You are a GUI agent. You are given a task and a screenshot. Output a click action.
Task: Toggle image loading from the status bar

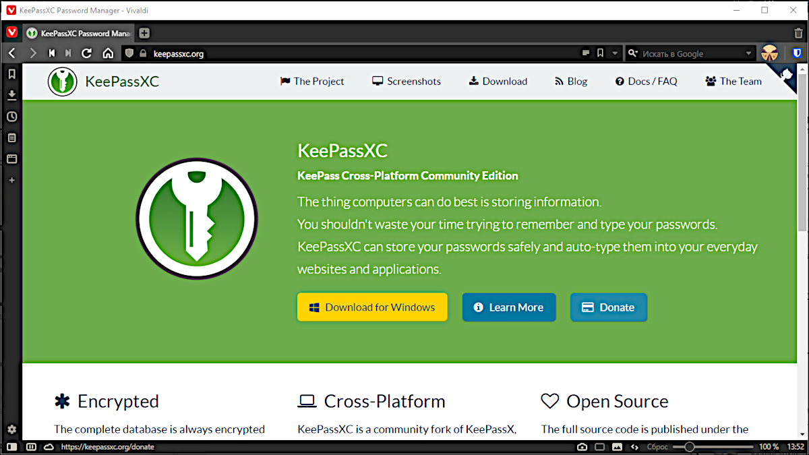point(617,446)
